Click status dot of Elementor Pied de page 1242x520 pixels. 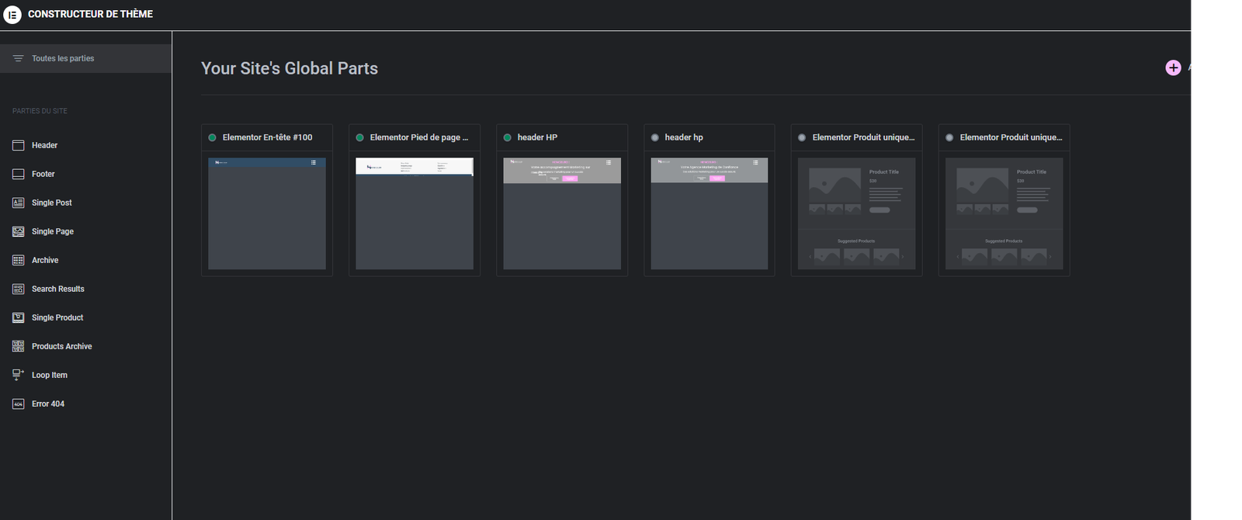pos(359,137)
